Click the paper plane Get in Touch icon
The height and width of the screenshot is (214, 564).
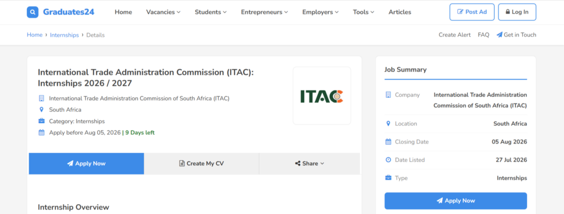click(499, 35)
